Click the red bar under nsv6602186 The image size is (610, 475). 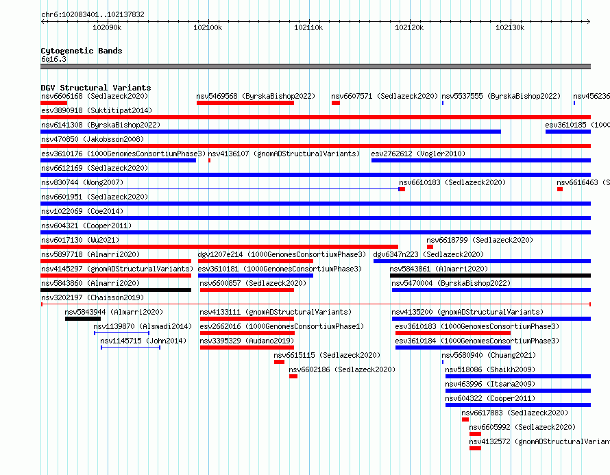(293, 376)
